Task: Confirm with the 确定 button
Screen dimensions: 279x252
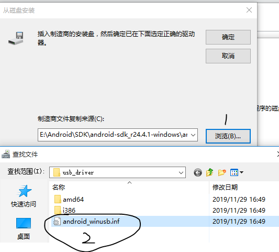Action: [x=228, y=37]
